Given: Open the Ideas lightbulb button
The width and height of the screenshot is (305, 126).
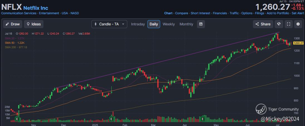Looking at the screenshot, I should tap(34, 24).
